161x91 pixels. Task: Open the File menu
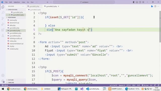pos(6,2)
